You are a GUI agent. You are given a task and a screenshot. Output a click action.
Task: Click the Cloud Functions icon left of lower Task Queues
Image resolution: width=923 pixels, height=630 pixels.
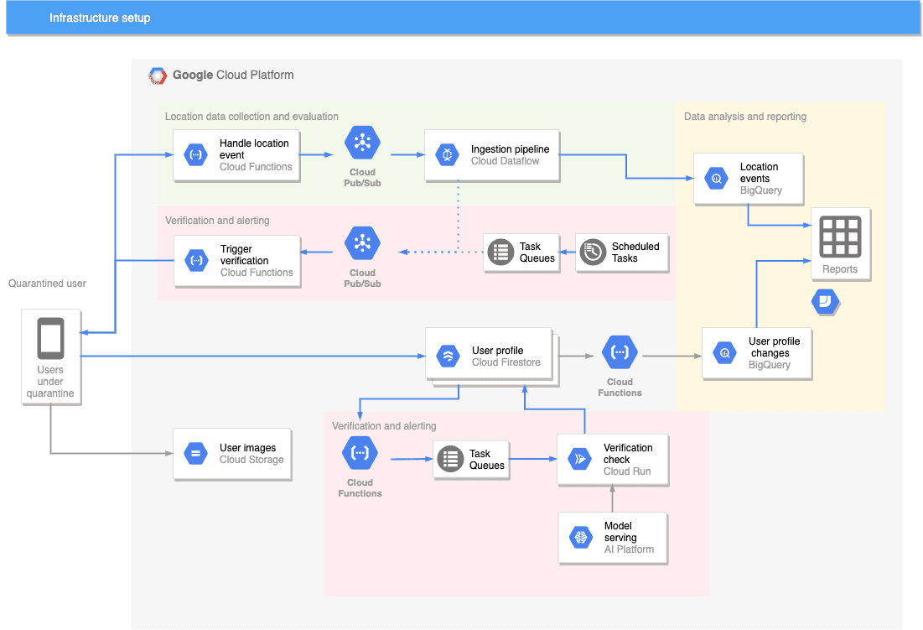360,453
